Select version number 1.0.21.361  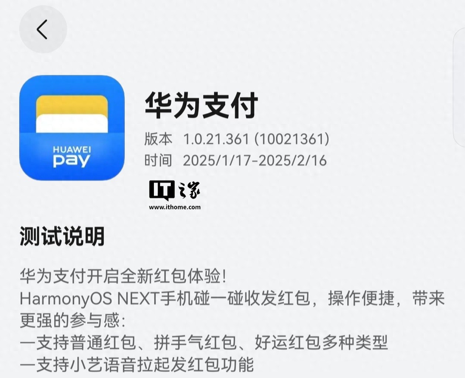(x=216, y=139)
